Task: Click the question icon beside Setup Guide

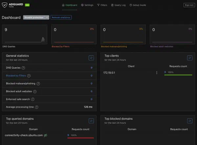Action: [x=131, y=5]
